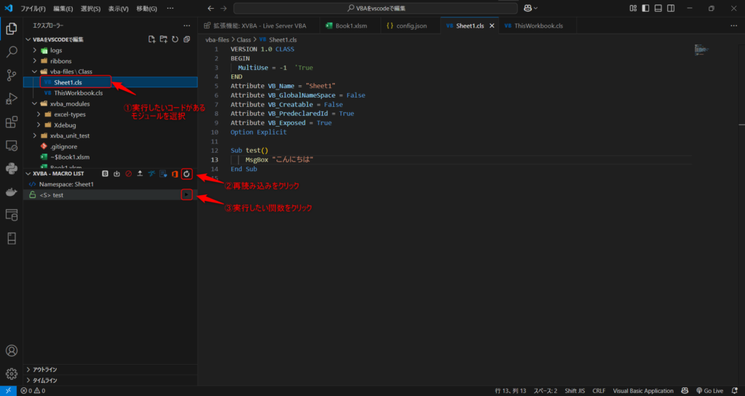The height and width of the screenshot is (396, 745).
Task: Toggle the secondary sidebar visibility
Action: pos(671,8)
